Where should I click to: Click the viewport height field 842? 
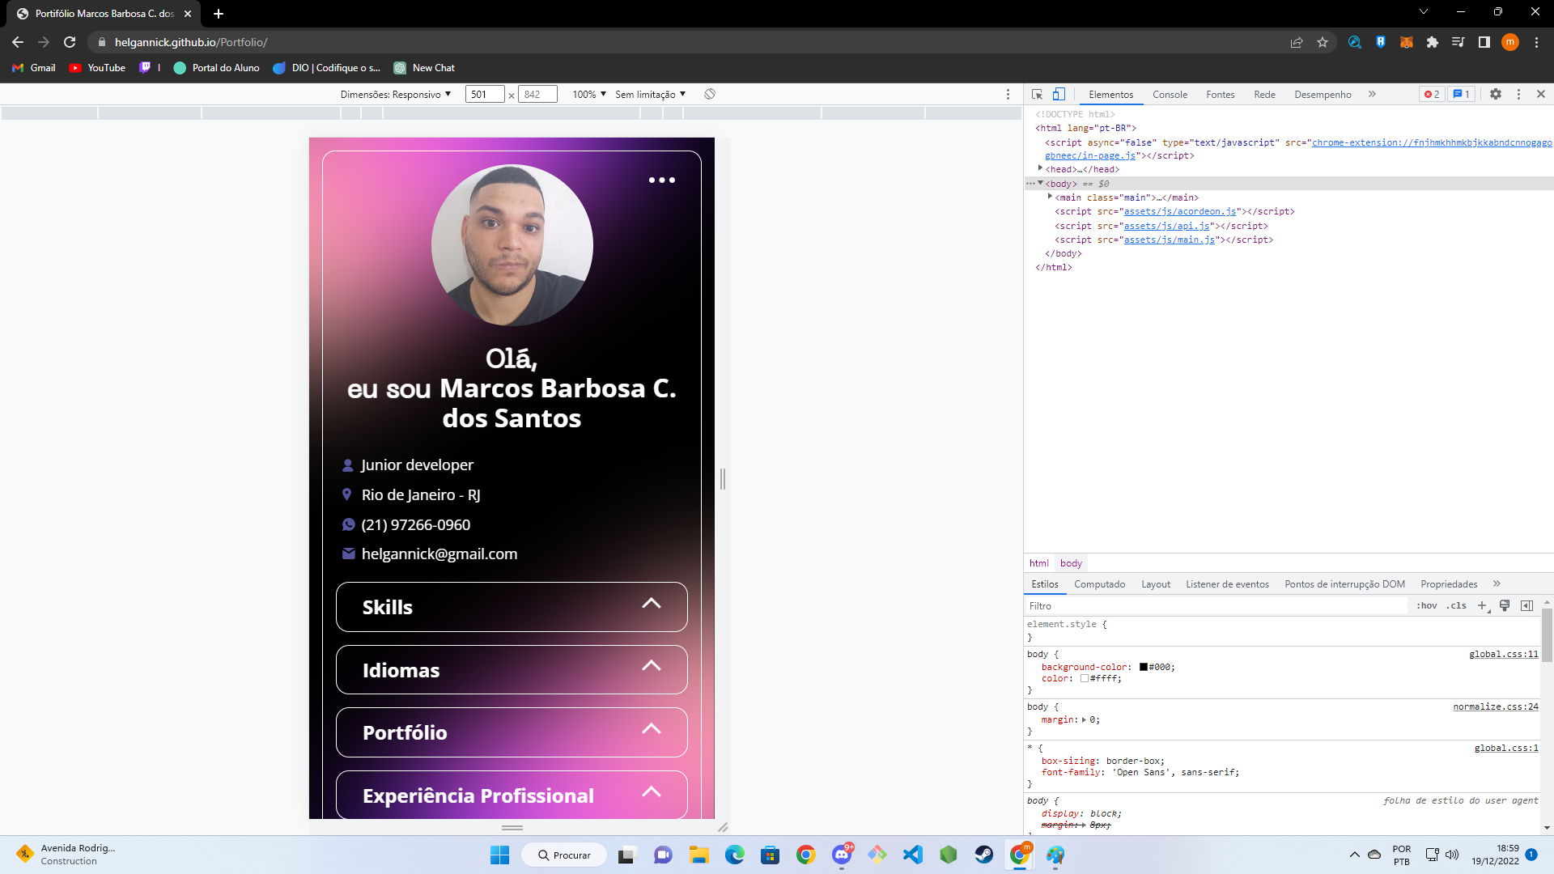click(x=537, y=95)
